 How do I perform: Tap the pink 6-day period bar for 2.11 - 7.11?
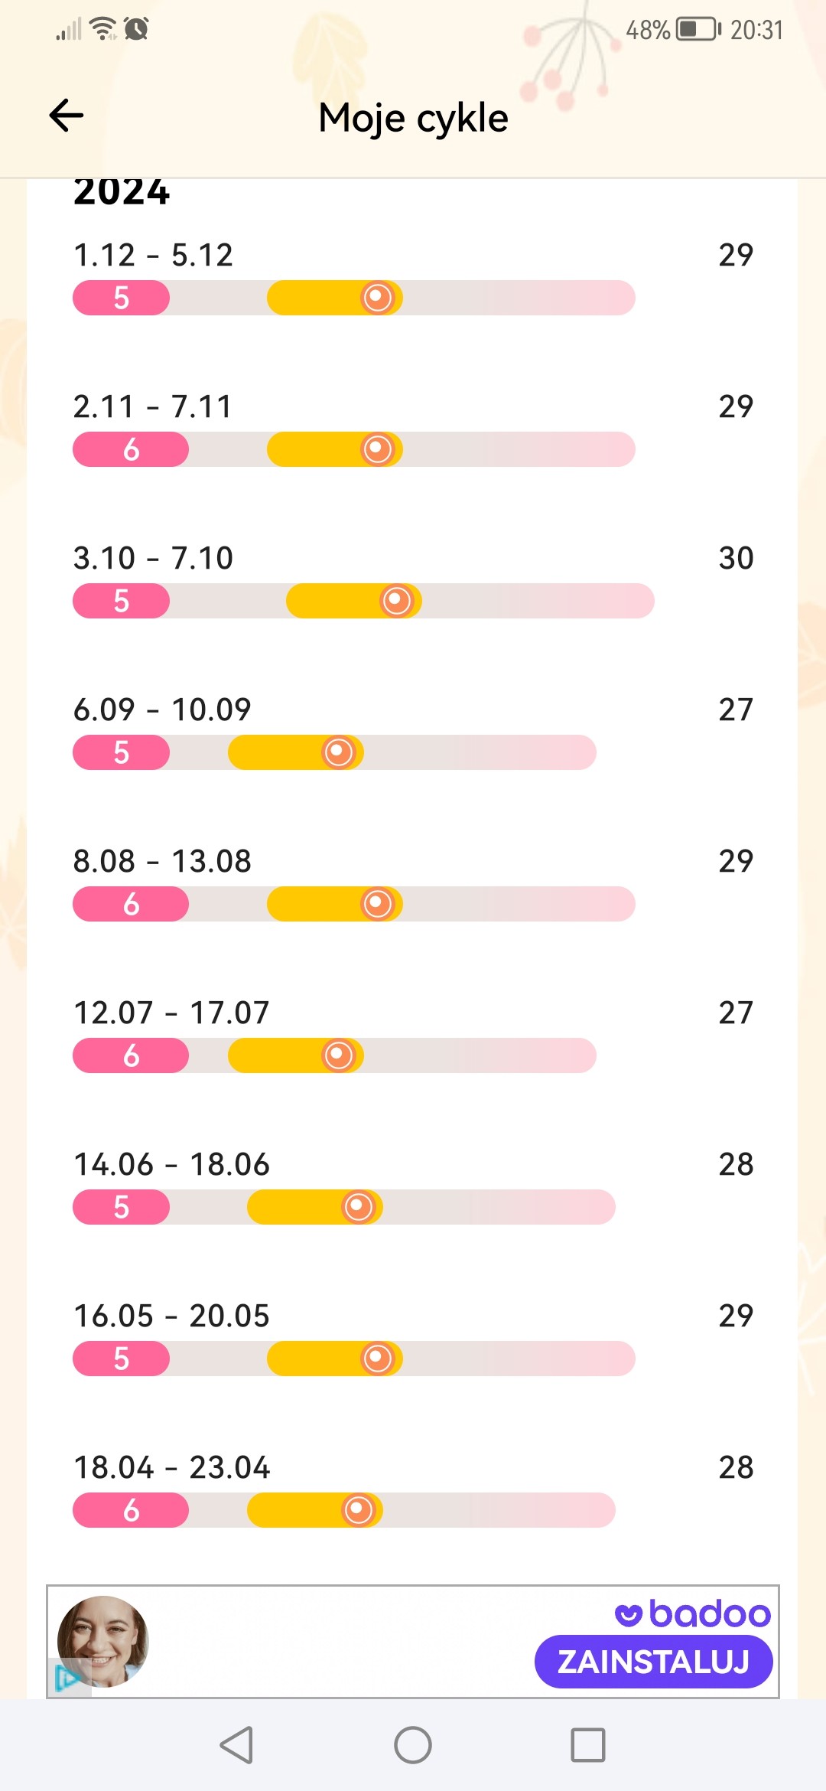(131, 449)
